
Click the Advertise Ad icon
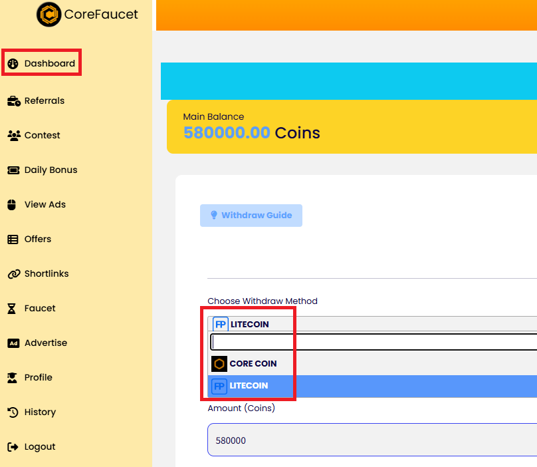[x=13, y=343]
